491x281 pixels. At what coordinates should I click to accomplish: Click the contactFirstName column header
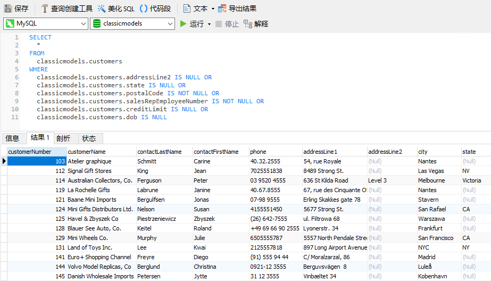coord(221,152)
